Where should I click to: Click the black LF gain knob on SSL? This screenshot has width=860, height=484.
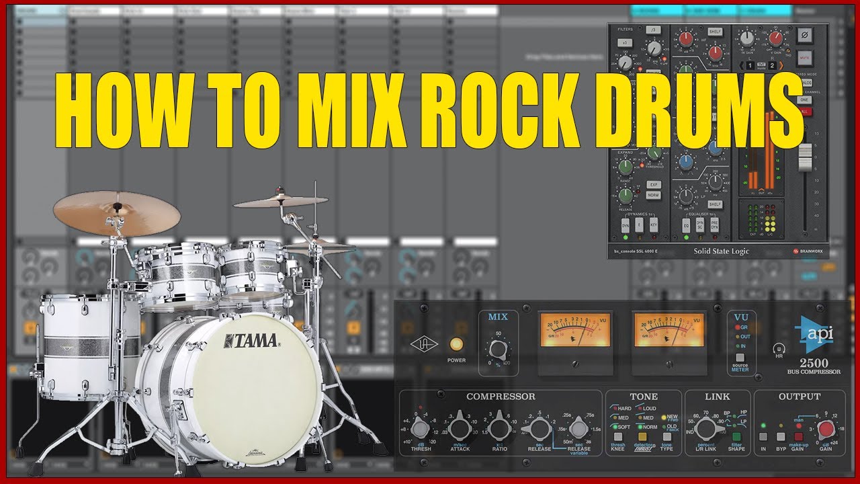686,196
